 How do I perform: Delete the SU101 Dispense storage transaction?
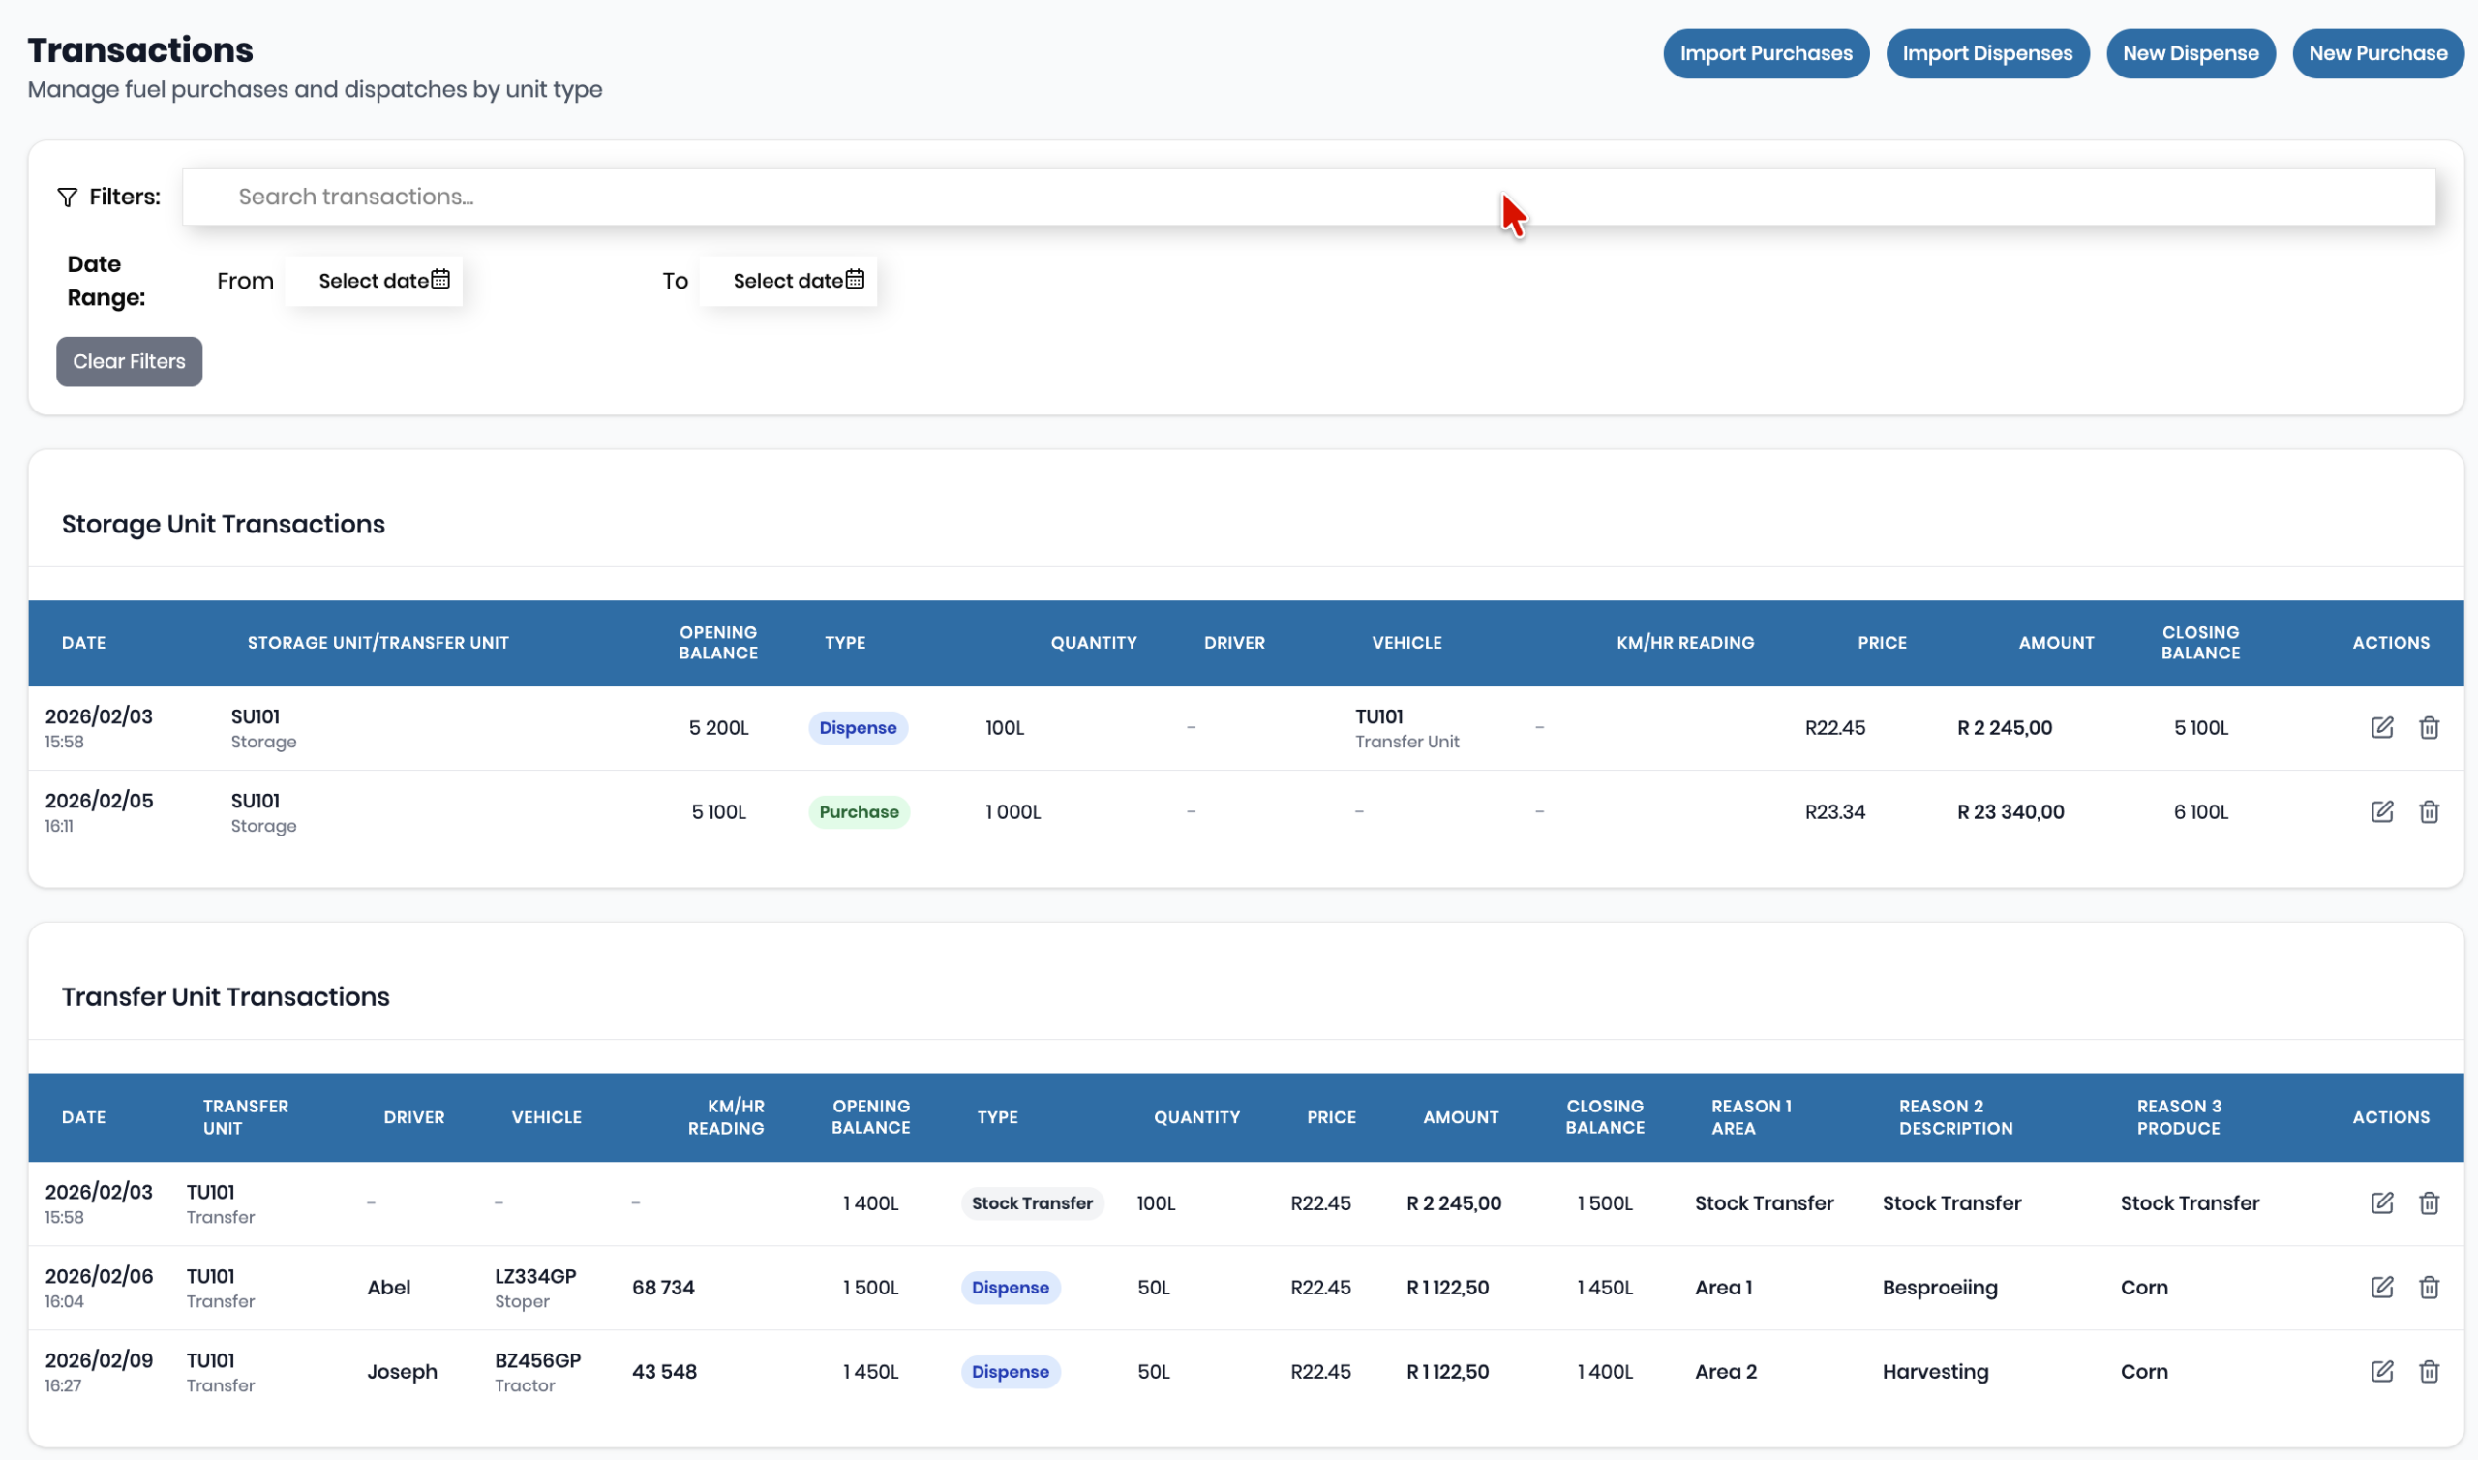[x=2429, y=727]
